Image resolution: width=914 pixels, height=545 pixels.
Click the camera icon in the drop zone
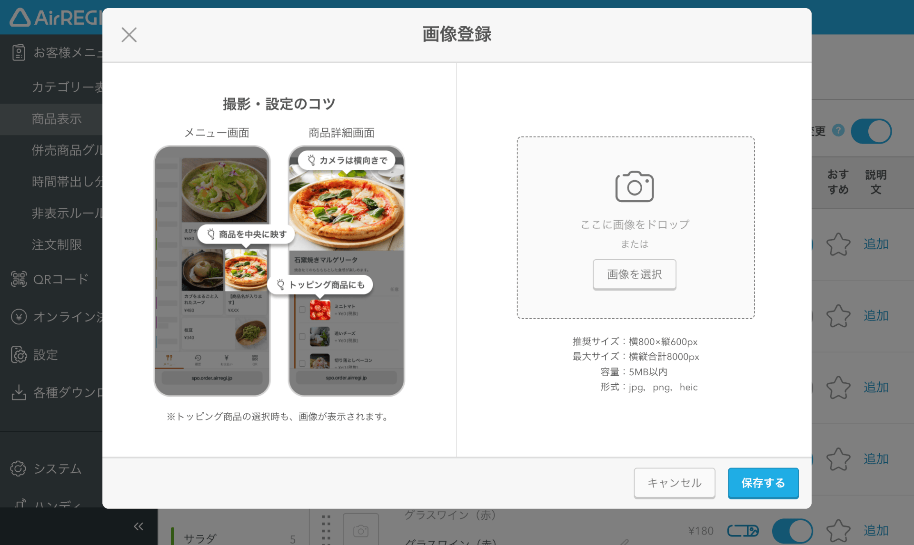tap(635, 186)
